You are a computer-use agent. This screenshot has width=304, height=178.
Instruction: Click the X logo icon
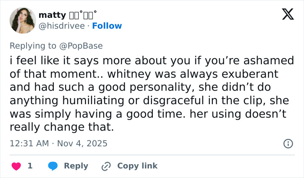(285, 15)
